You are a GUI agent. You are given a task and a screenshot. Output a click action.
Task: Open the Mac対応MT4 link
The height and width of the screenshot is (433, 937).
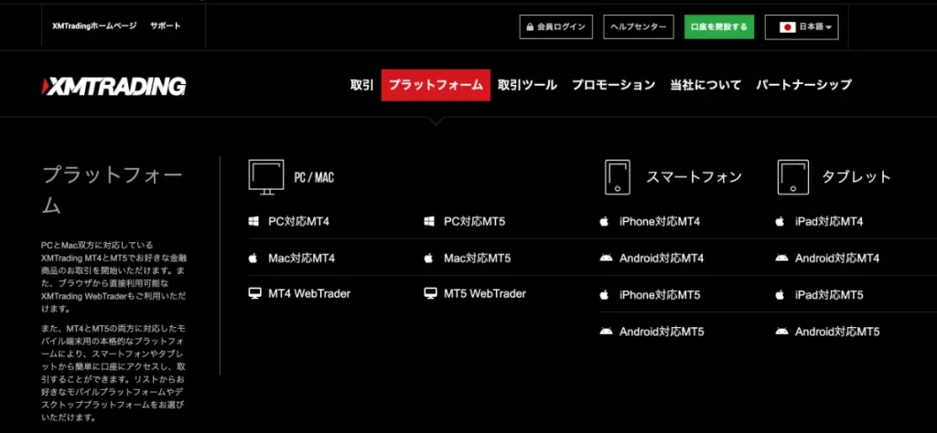302,259
